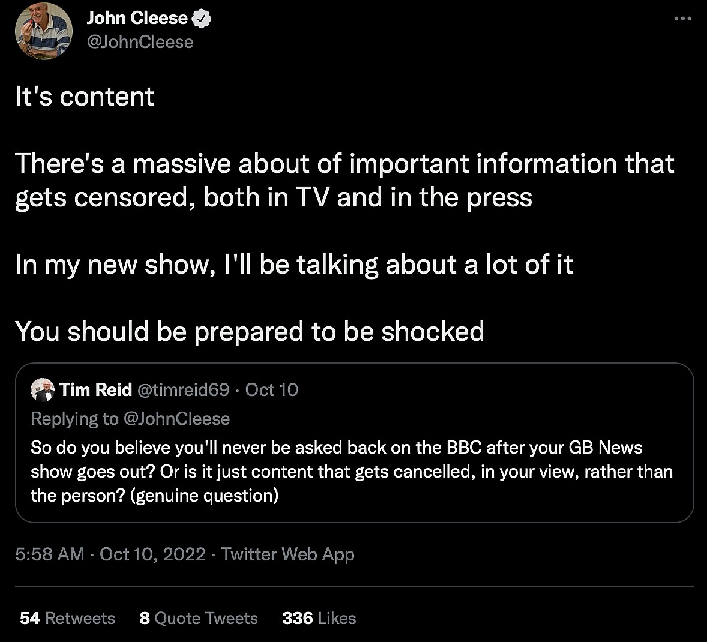Image resolution: width=707 pixels, height=642 pixels.
Task: View the 54 Retweets list
Action: pos(67,618)
